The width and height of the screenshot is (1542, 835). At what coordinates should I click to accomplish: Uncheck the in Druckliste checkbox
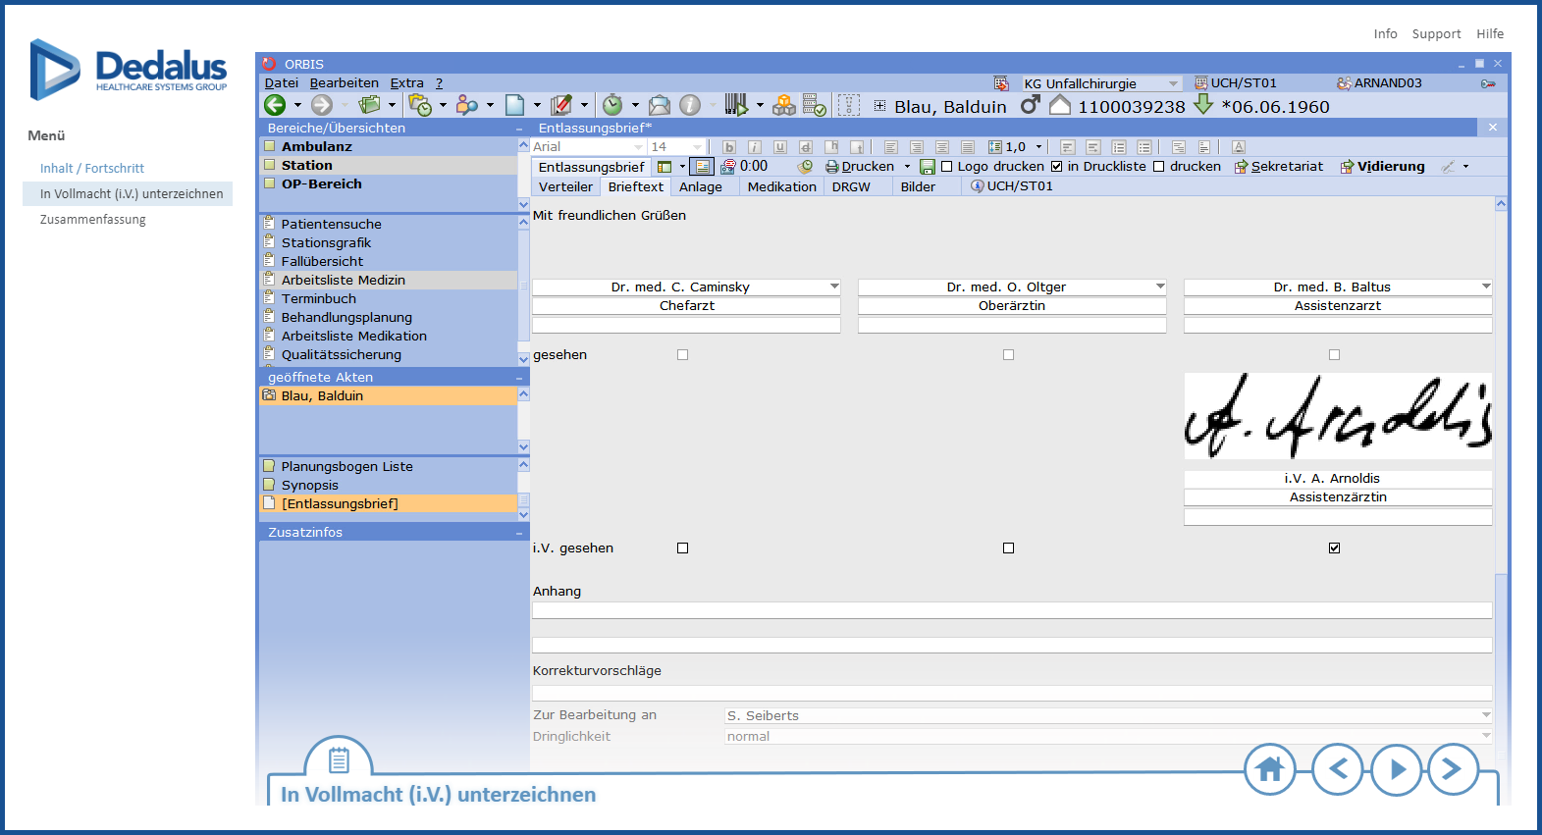(1057, 167)
